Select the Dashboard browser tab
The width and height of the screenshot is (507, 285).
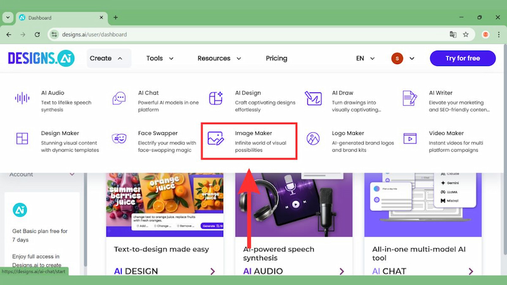pos(61,18)
